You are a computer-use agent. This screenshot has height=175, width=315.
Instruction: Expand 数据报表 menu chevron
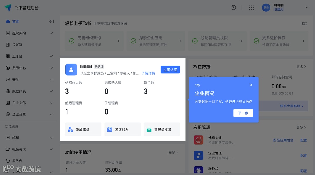(51, 91)
